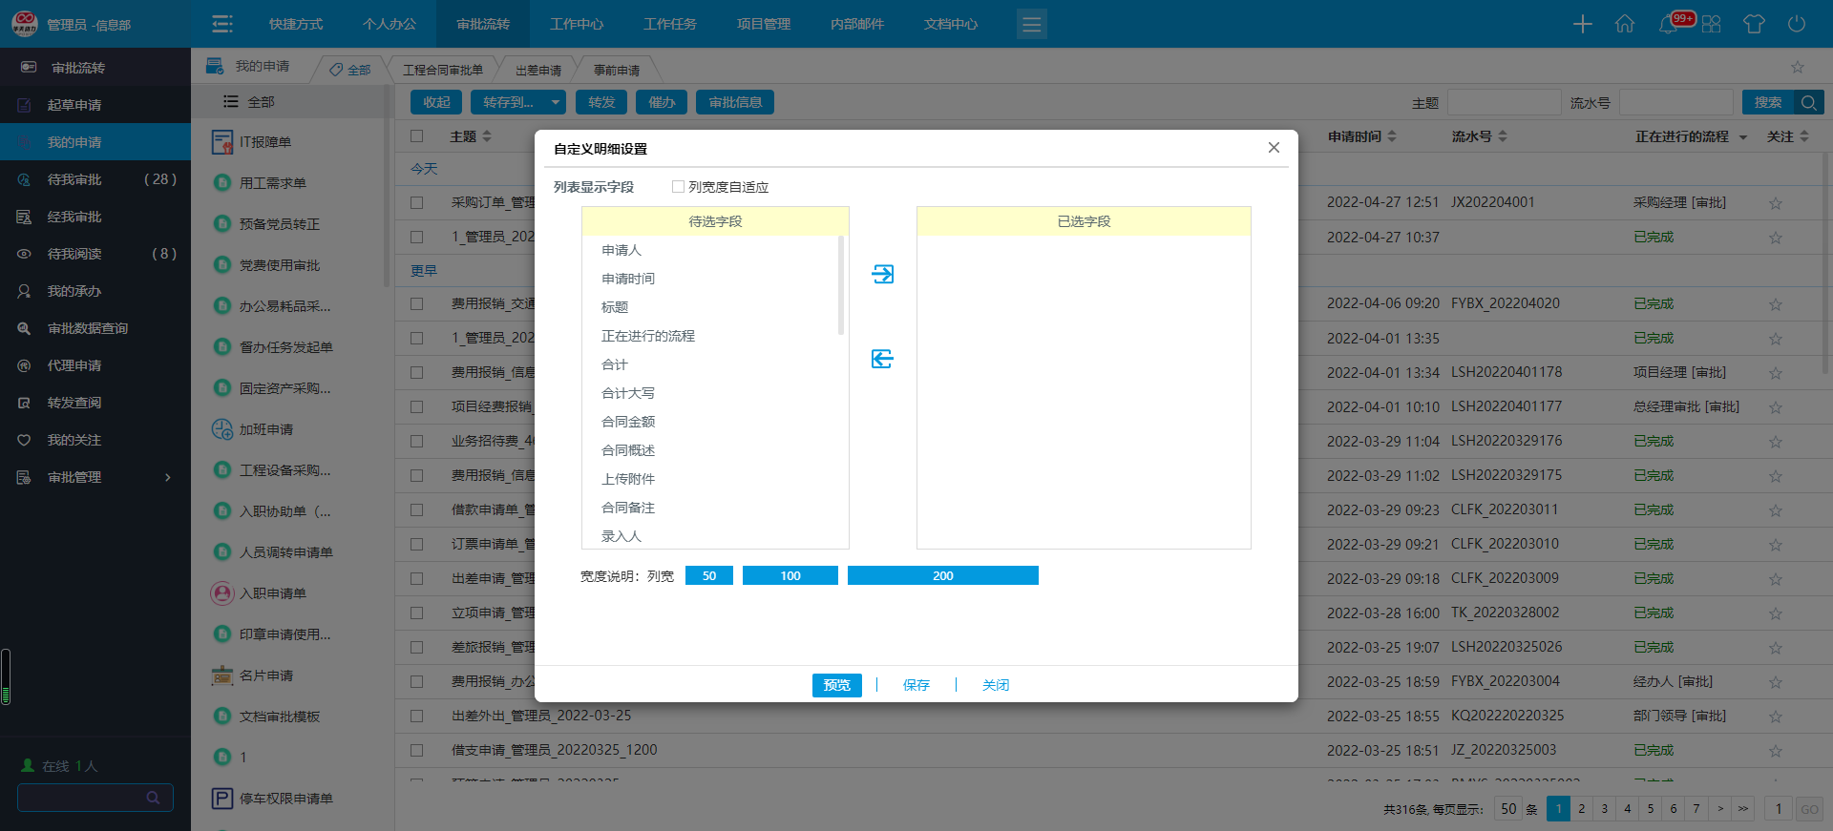1833x831 pixels.
Task: Expand the 审批管理 sidebar menu
Action: [x=95, y=477]
